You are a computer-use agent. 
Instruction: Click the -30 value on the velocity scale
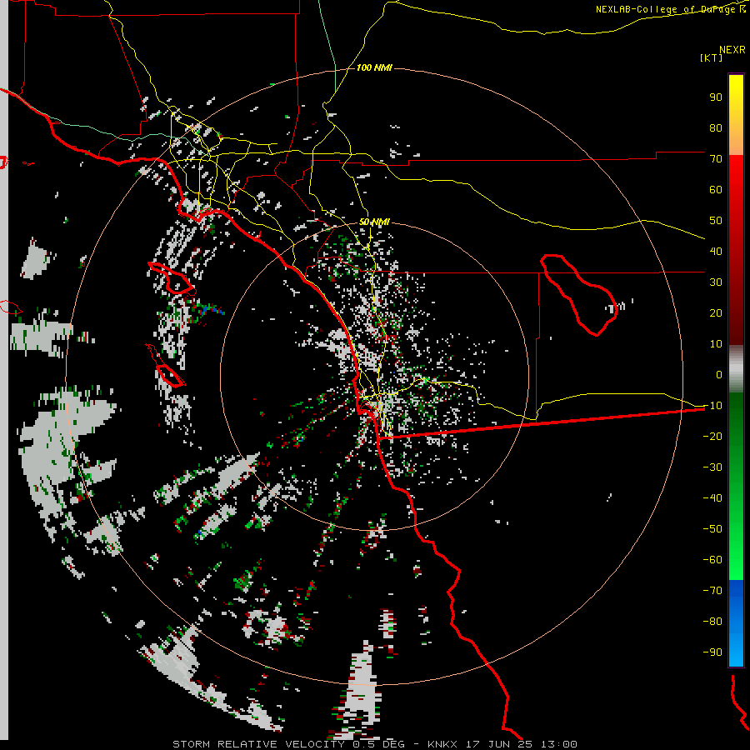(712, 467)
